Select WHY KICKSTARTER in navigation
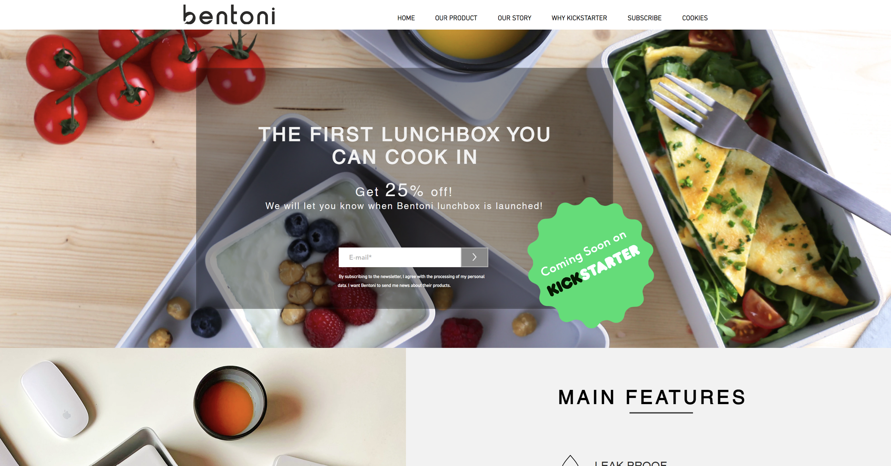The width and height of the screenshot is (891, 466). point(579,18)
